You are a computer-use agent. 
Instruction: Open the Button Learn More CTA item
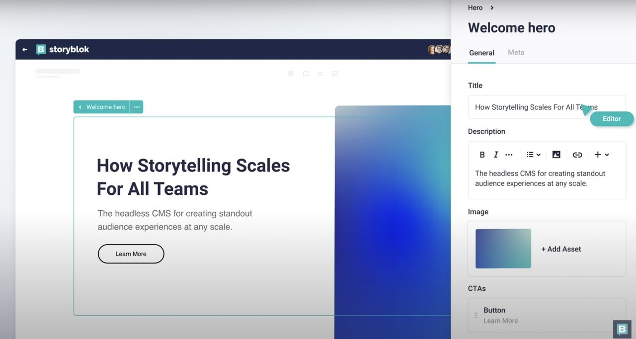coord(547,315)
